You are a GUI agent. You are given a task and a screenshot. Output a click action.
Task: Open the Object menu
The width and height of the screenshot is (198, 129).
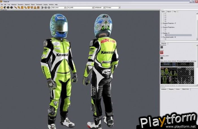click(x=33, y=5)
